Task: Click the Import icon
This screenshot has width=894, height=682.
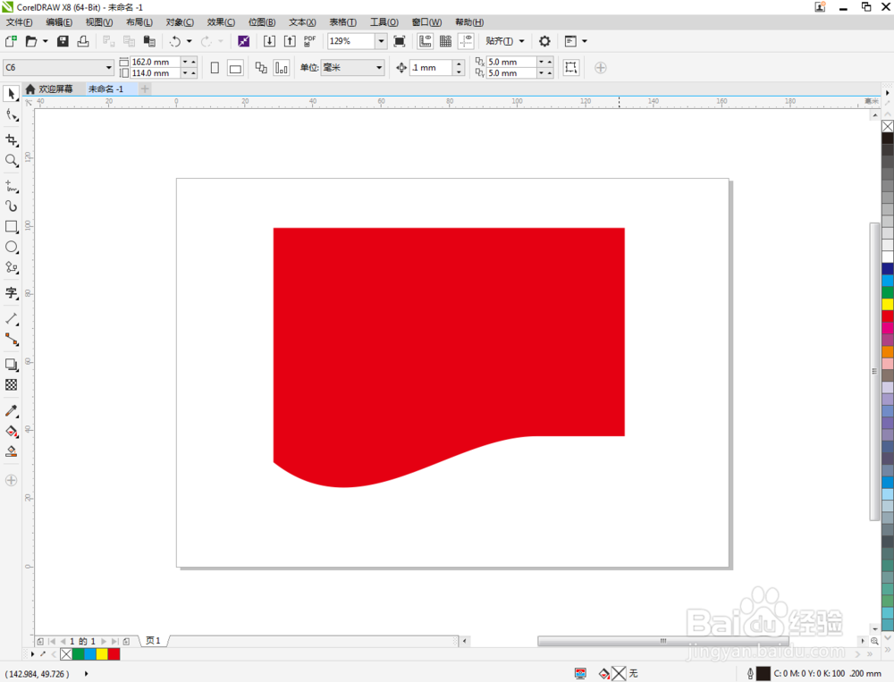Action: tap(269, 41)
